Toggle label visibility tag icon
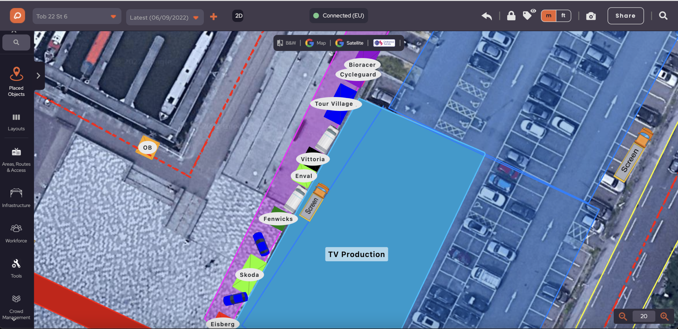Viewport: 678px width, 329px height. coord(529,15)
